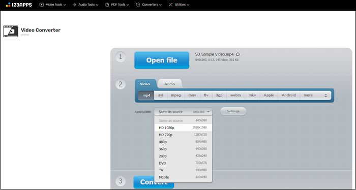Open the PDF Tools menu

coord(117,5)
